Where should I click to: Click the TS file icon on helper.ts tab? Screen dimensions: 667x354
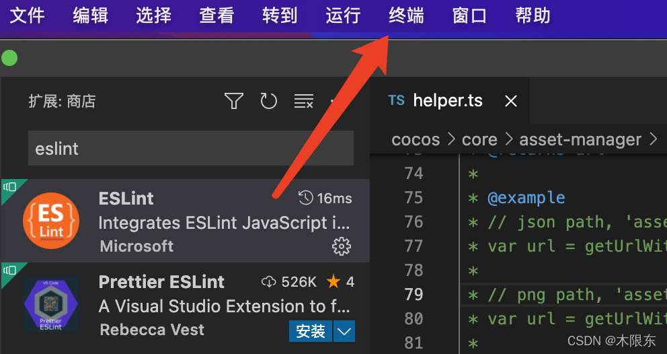click(397, 100)
